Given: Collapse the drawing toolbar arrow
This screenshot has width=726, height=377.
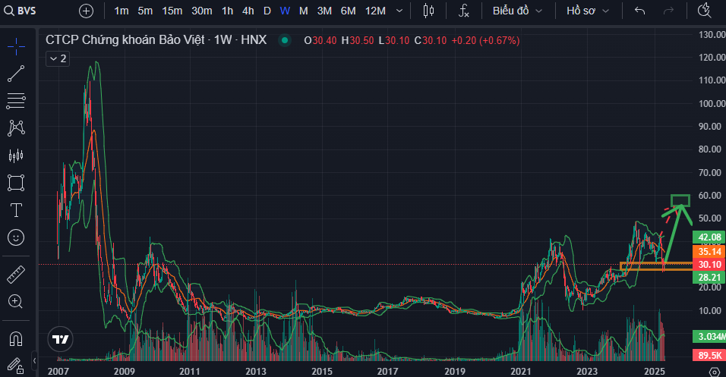Looking at the screenshot, I should 34,360.
